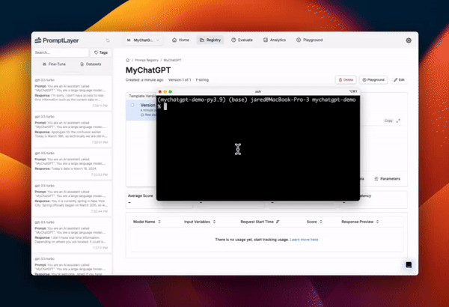Click the Average Score label
The image size is (449, 307).
pyautogui.click(x=141, y=195)
